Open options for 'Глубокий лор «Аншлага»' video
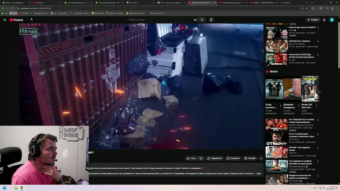 tap(318, 41)
